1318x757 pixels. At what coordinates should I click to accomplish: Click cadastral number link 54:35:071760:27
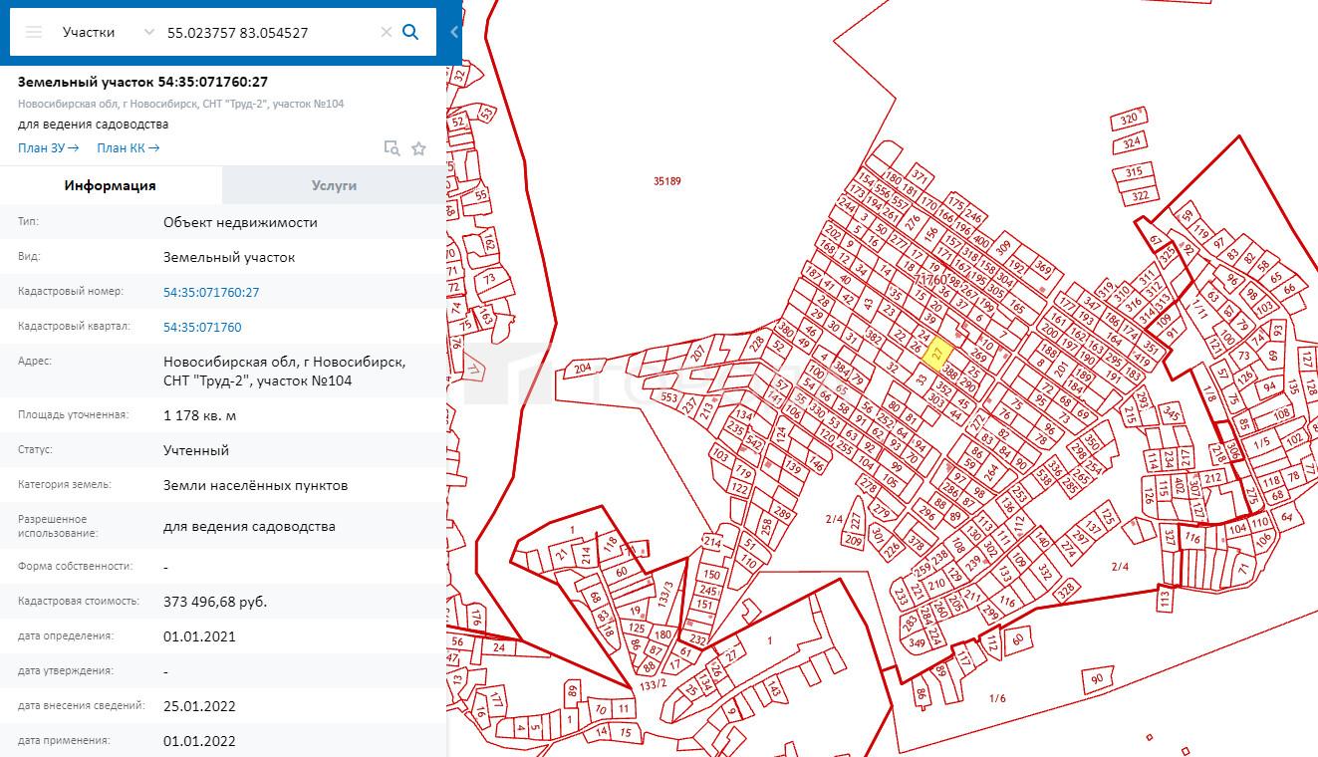point(211,292)
